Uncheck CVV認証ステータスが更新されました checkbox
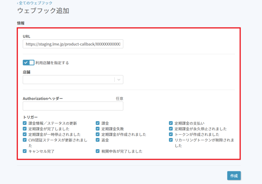Viewport: 262px width, 184px height. pyautogui.click(x=25, y=140)
